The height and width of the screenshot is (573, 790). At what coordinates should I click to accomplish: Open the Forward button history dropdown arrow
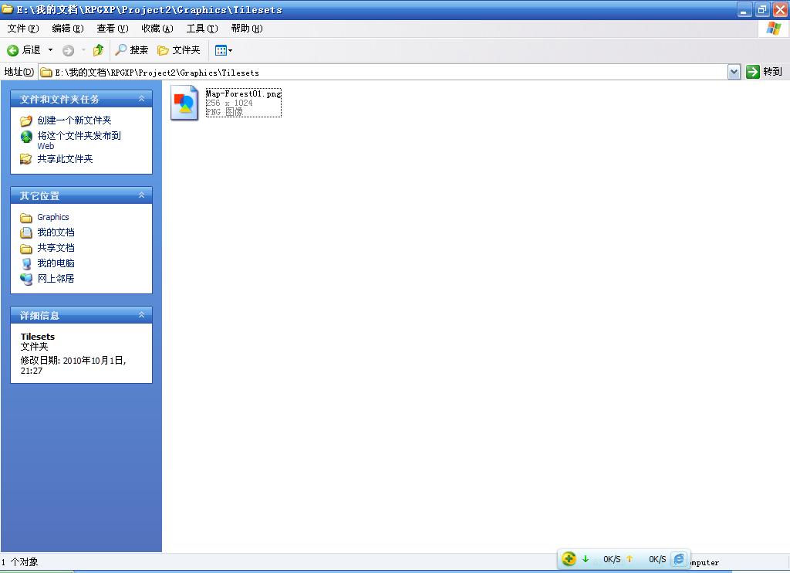[x=83, y=50]
